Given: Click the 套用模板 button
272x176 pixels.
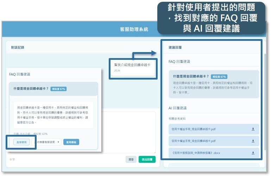Looking at the screenshot, I should [x=71, y=142].
